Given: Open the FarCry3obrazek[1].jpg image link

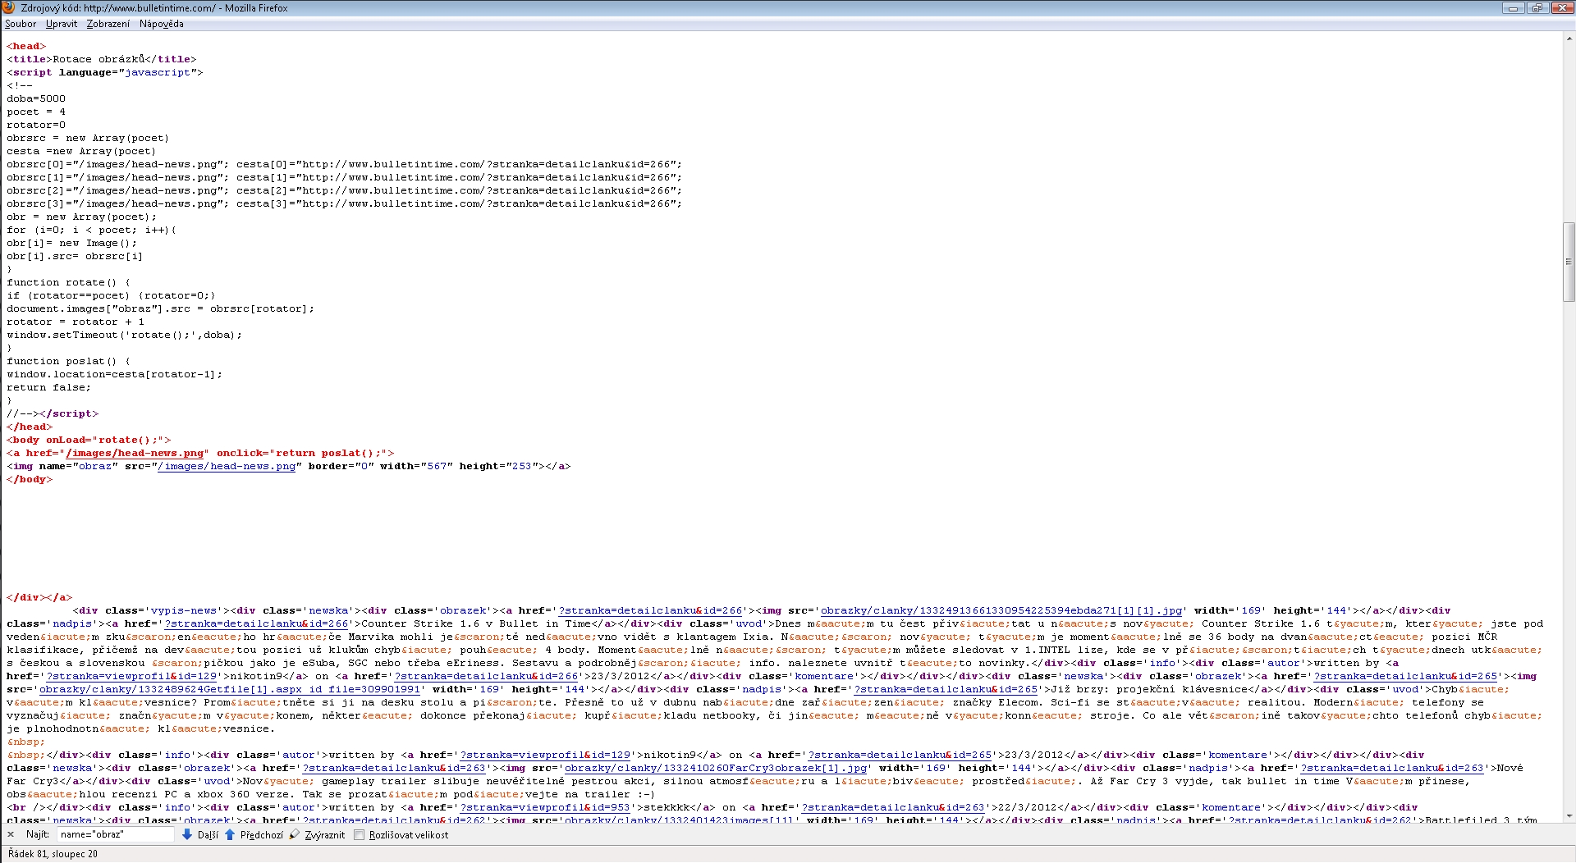Looking at the screenshot, I should click(716, 768).
